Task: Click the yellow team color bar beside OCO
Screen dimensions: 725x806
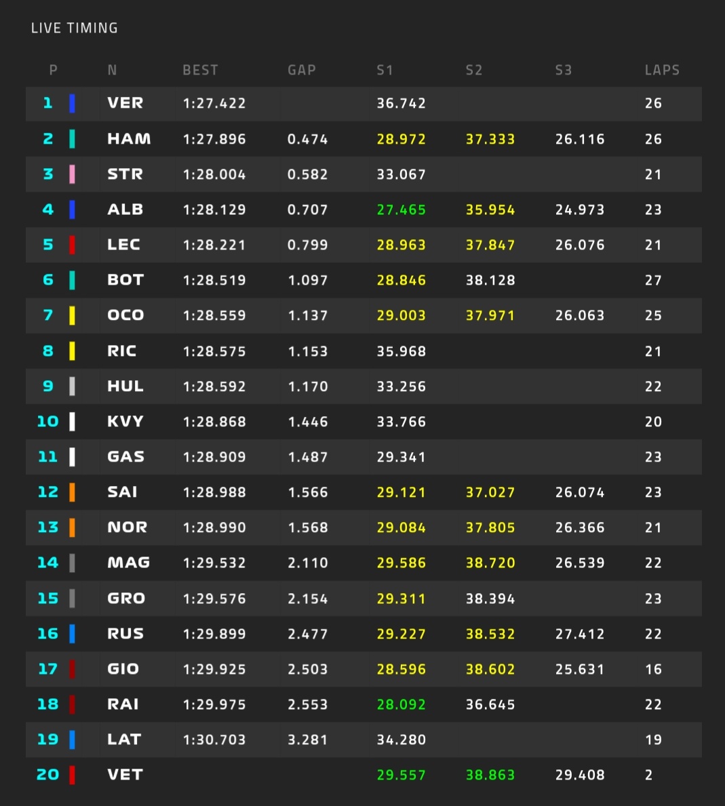Action: [72, 315]
